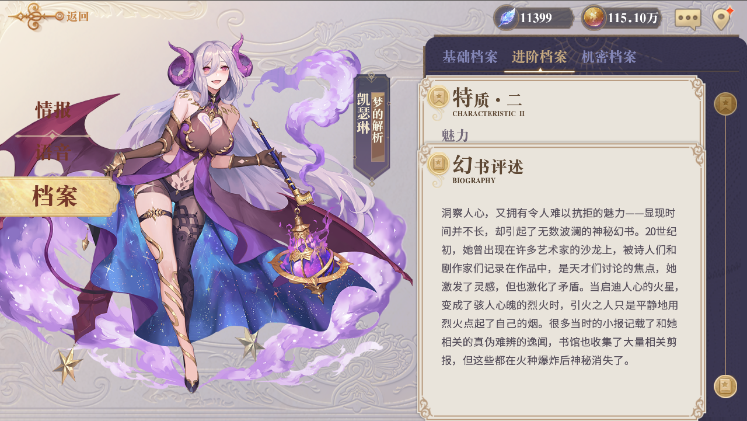The width and height of the screenshot is (747, 421).
Task: Tap the orange orb coin currency icon
Action: [x=594, y=18]
